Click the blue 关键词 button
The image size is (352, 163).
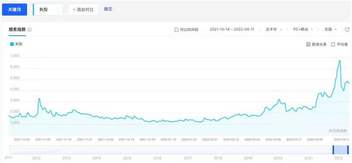pyautogui.click(x=14, y=10)
